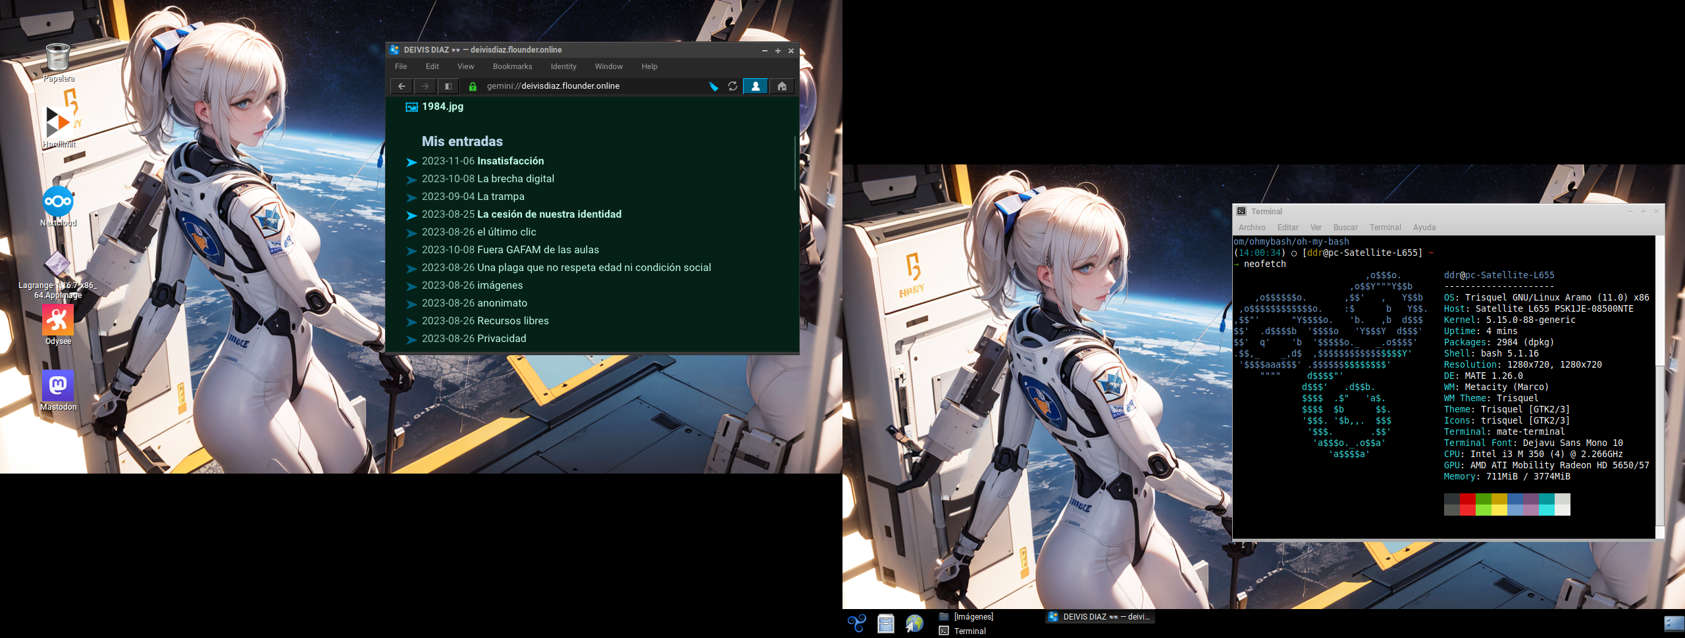1685x638 pixels.
Task: Open the Window menu in Lagrange
Action: pyautogui.click(x=609, y=66)
